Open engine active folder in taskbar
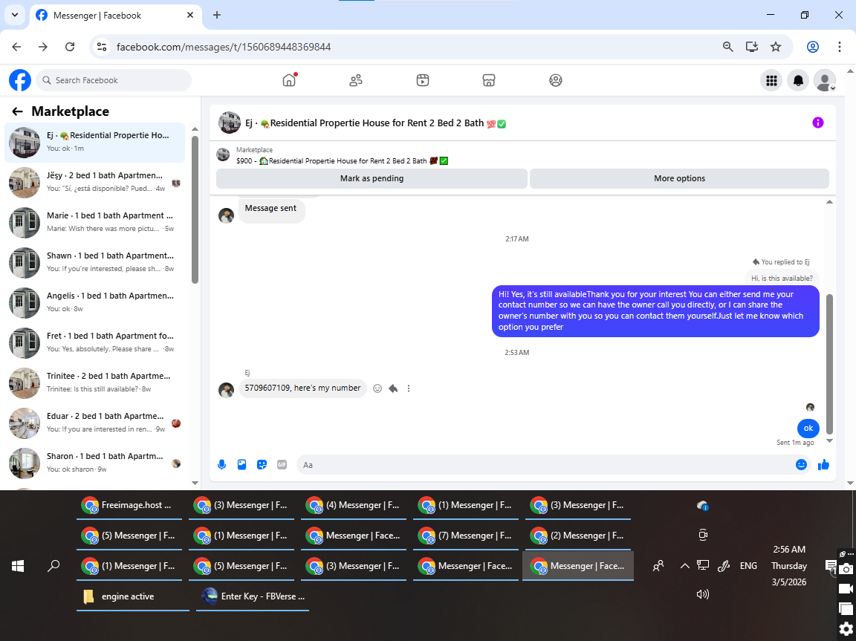The width and height of the screenshot is (856, 641). (133, 597)
